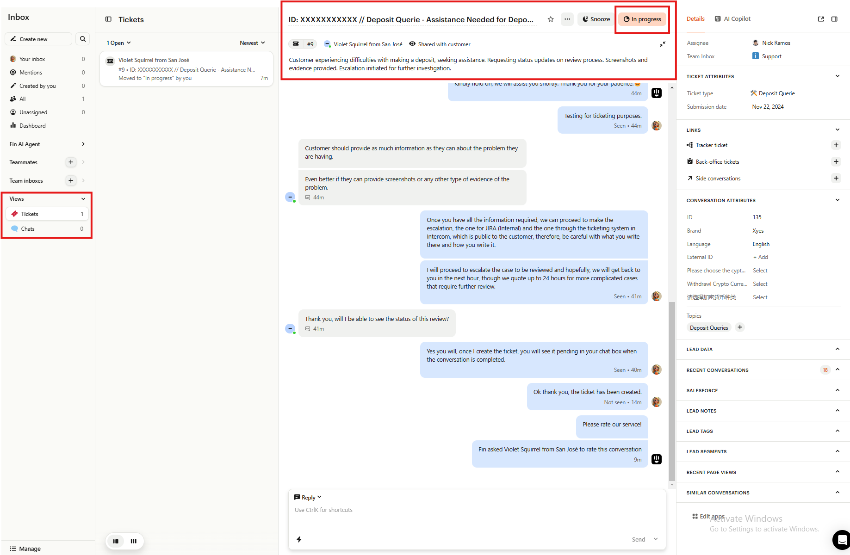Open the '1 Open' status filter dropdown
This screenshot has height=555, width=850.
point(118,43)
